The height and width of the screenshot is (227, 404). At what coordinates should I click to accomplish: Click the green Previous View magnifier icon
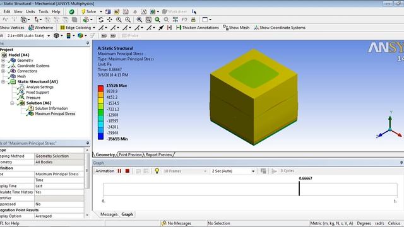point(157,20)
